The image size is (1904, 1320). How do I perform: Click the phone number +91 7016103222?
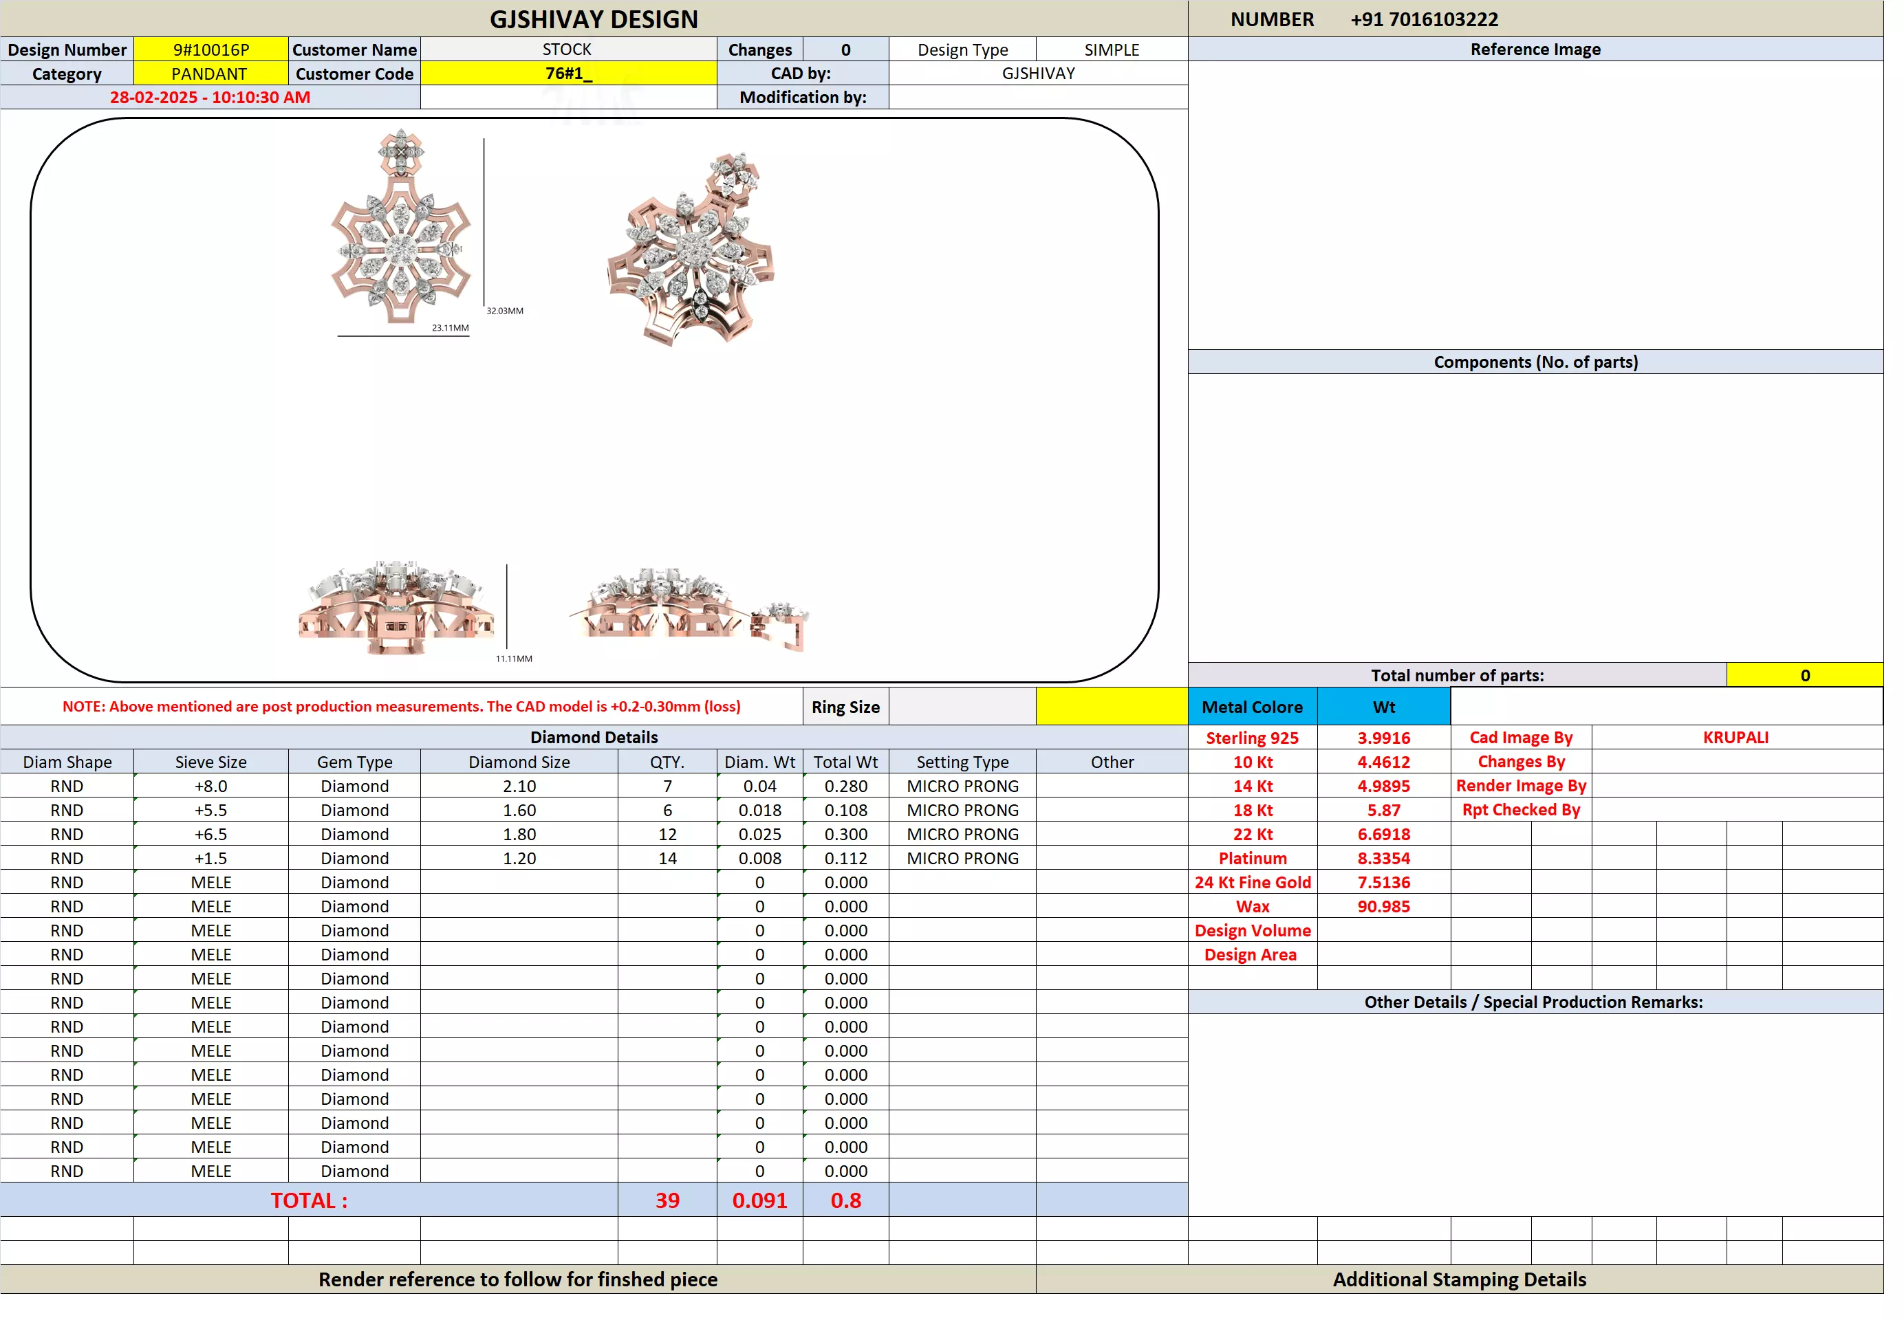click(x=1423, y=19)
